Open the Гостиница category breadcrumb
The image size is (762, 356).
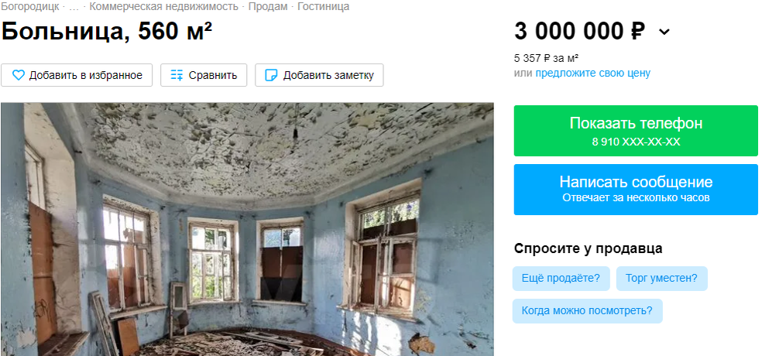click(323, 7)
